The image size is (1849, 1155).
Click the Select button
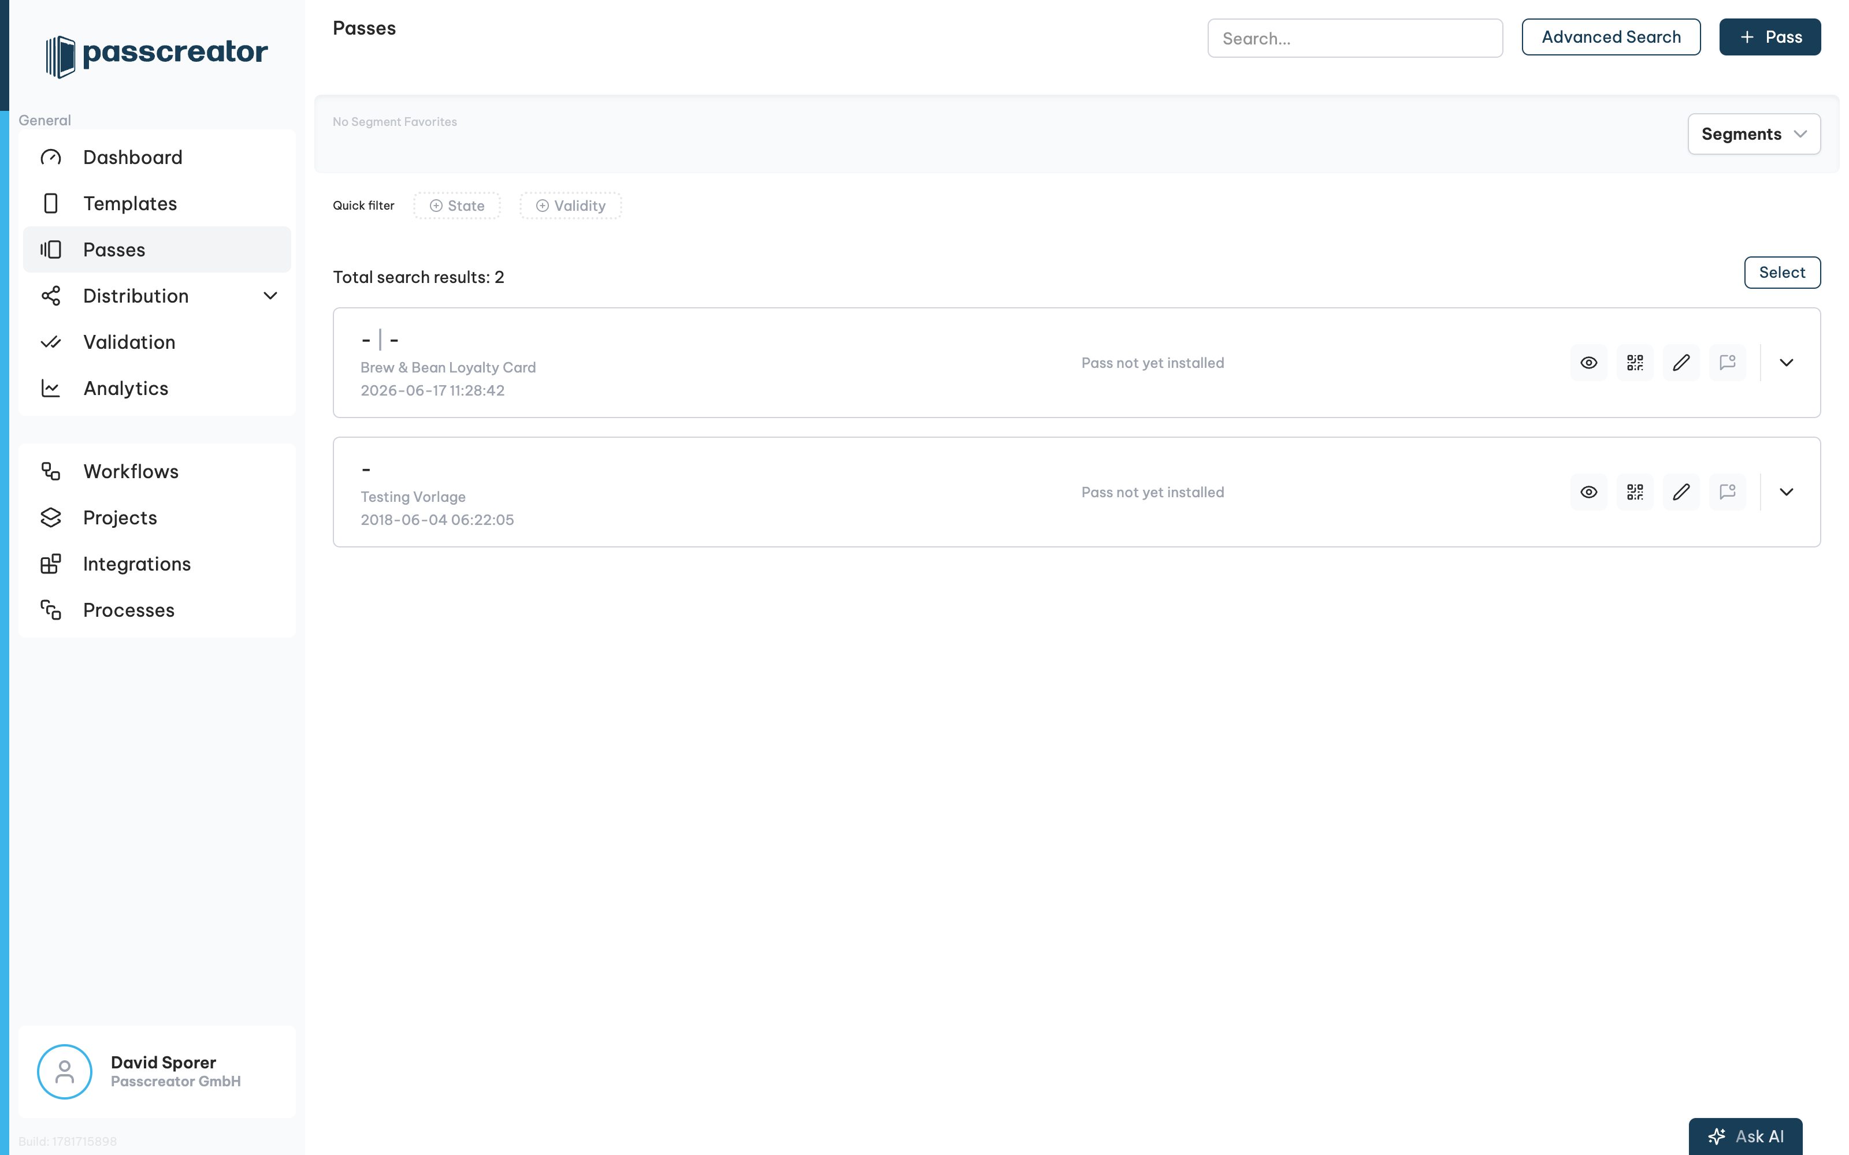pos(1782,273)
